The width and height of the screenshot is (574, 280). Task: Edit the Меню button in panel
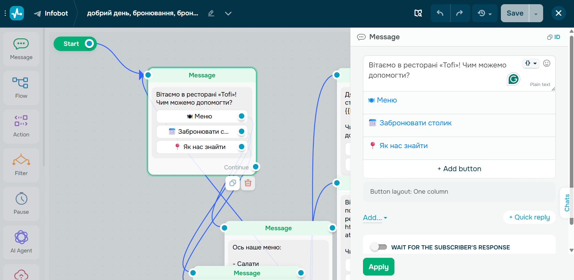459,103
